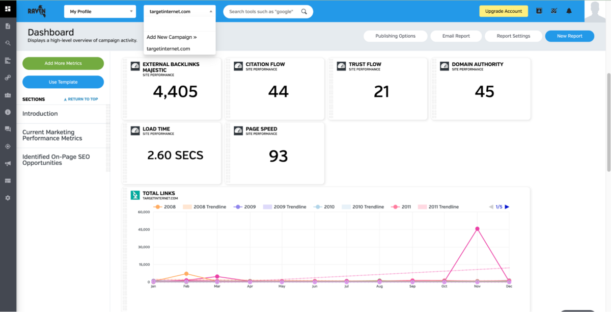Click the gauge icon on Domain Authority card
This screenshot has width=611, height=312.
[x=445, y=66]
